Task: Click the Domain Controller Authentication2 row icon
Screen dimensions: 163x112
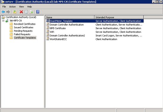Action: (48, 35)
